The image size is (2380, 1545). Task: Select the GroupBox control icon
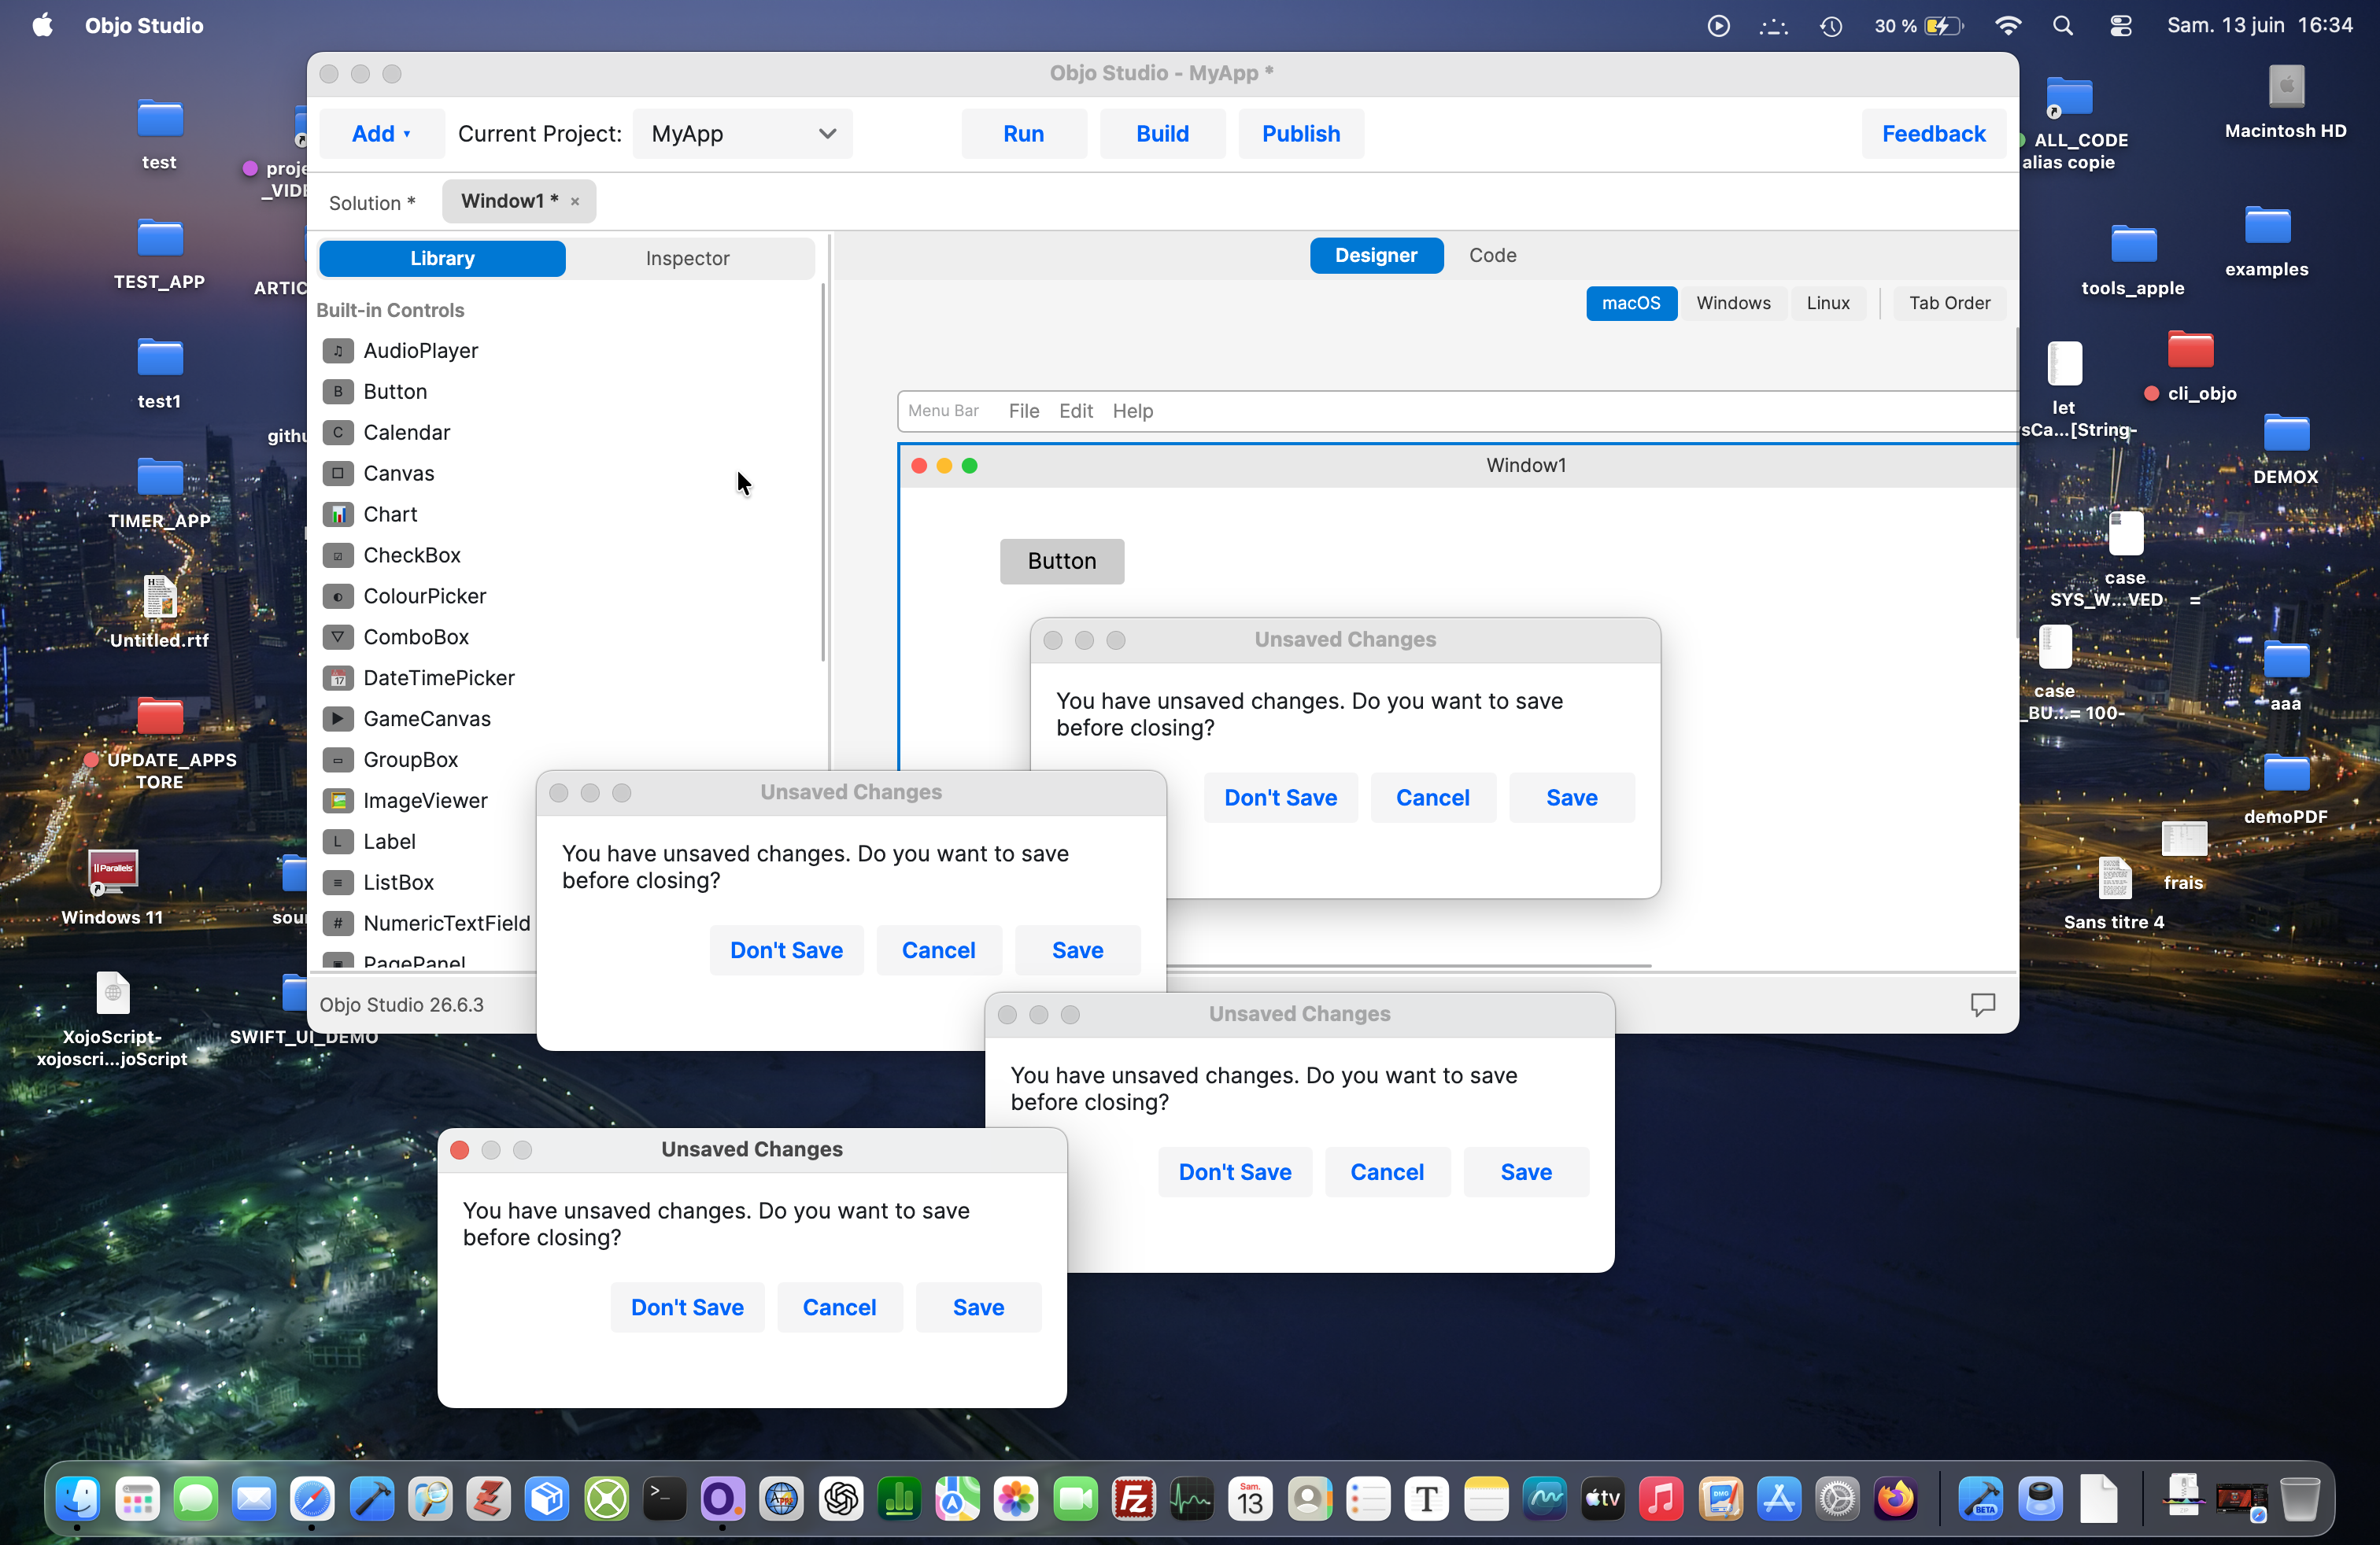pos(338,761)
